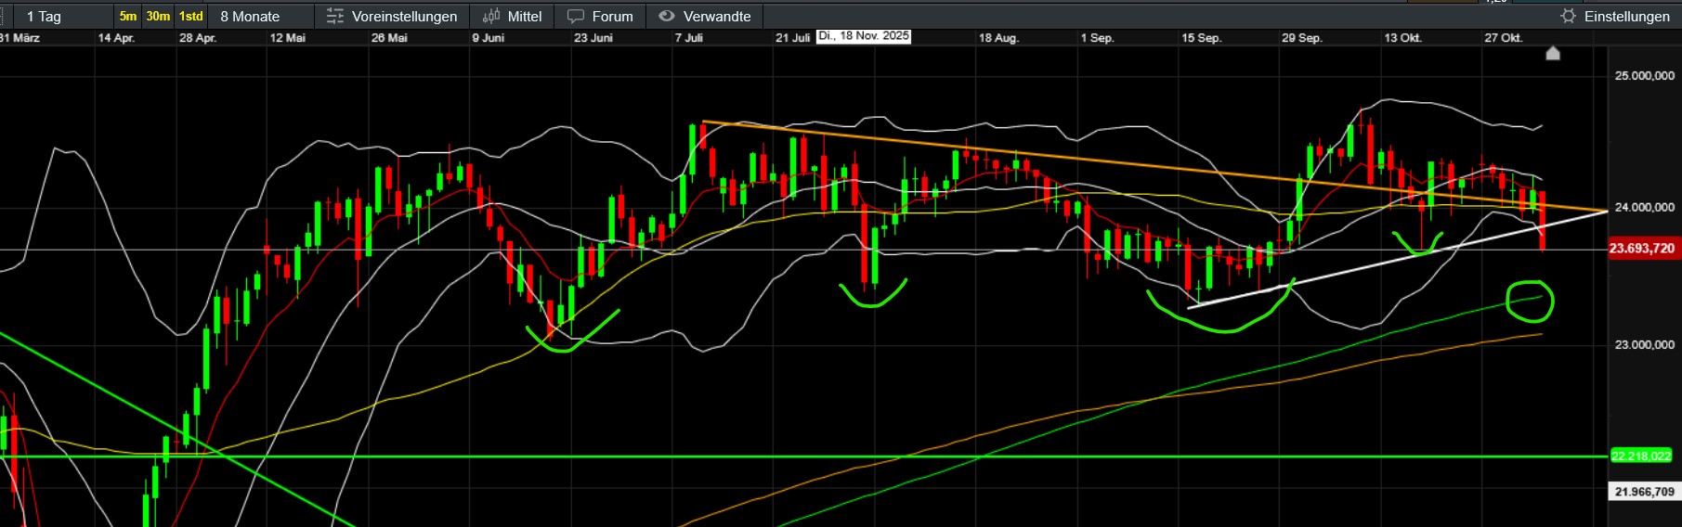Show Verwandte related instruments

tap(705, 16)
